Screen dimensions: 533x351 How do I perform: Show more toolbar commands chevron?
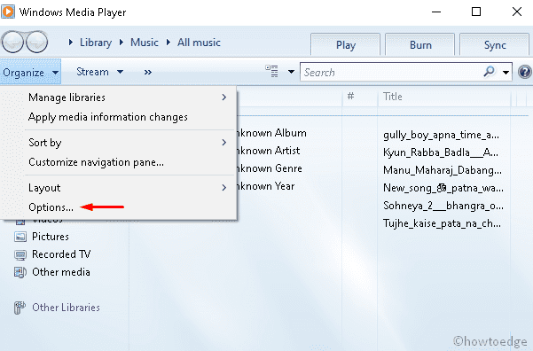(148, 72)
